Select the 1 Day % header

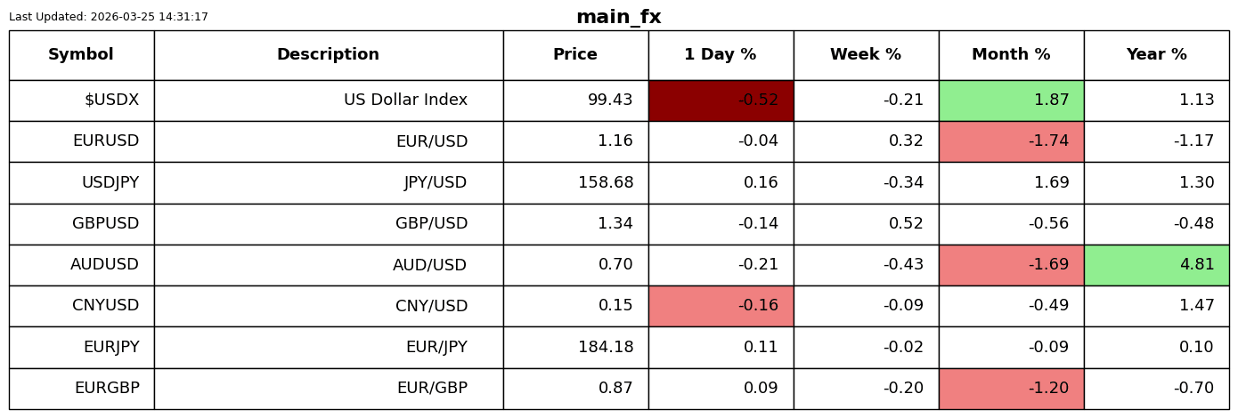[721, 55]
